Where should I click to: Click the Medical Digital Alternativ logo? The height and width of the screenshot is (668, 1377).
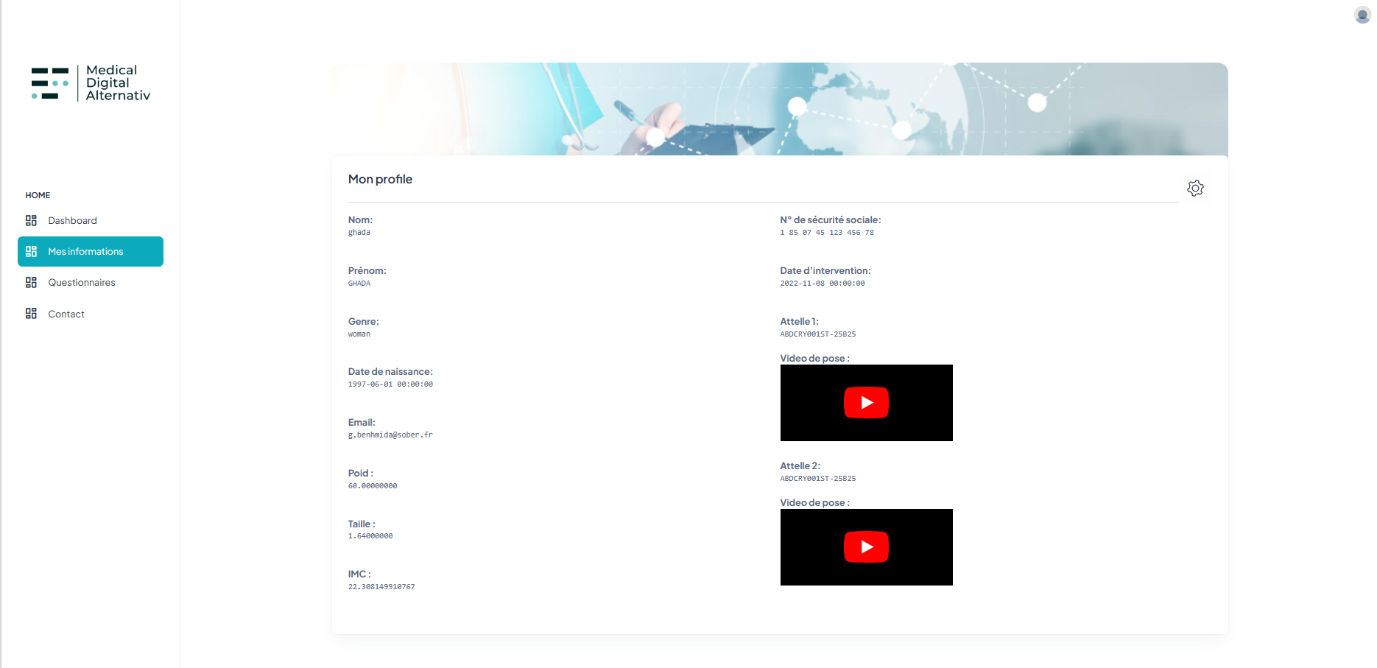(91, 83)
